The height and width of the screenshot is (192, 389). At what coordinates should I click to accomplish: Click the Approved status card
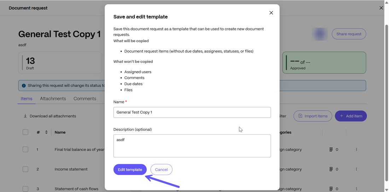coord(324,63)
